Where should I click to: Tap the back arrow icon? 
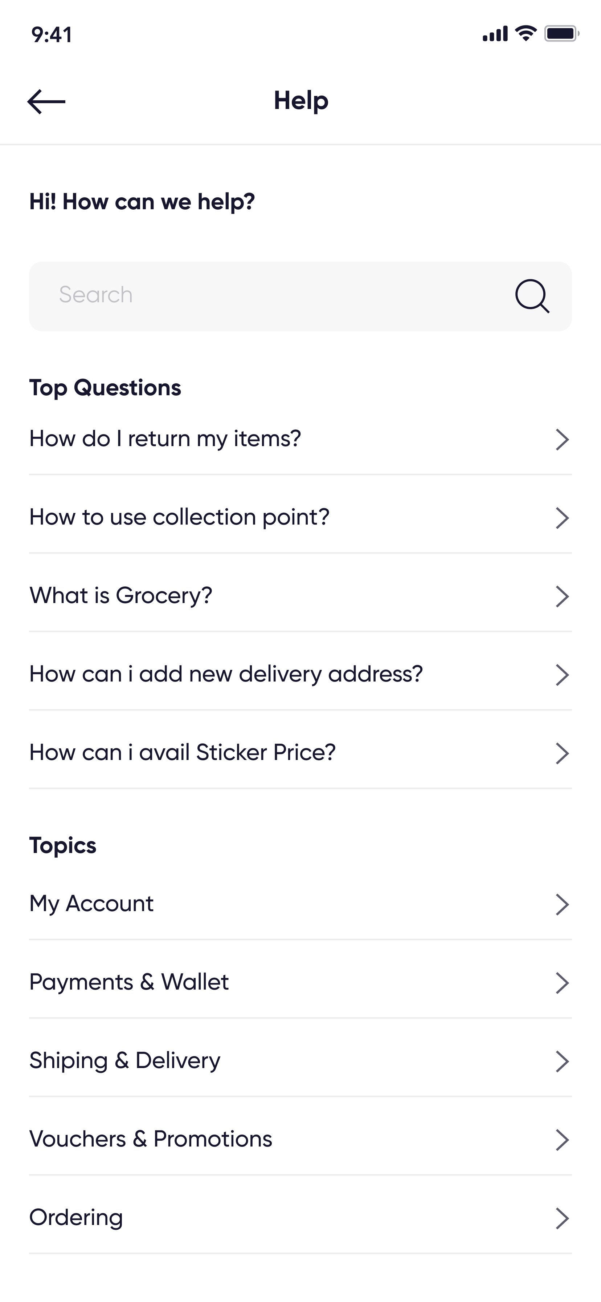[x=46, y=102]
